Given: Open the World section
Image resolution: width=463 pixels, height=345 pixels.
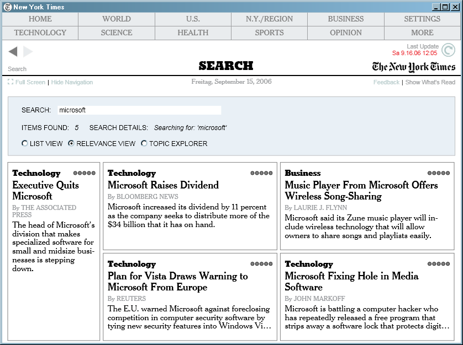Looking at the screenshot, I should [x=117, y=19].
